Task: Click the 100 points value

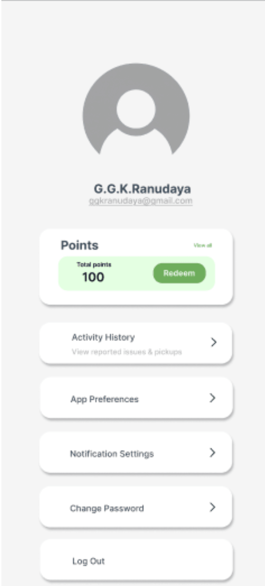Action: click(x=93, y=277)
